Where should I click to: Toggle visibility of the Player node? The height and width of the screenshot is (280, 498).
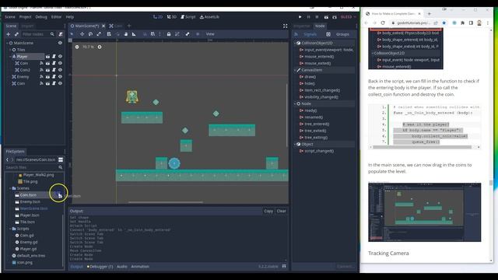(x=60, y=57)
